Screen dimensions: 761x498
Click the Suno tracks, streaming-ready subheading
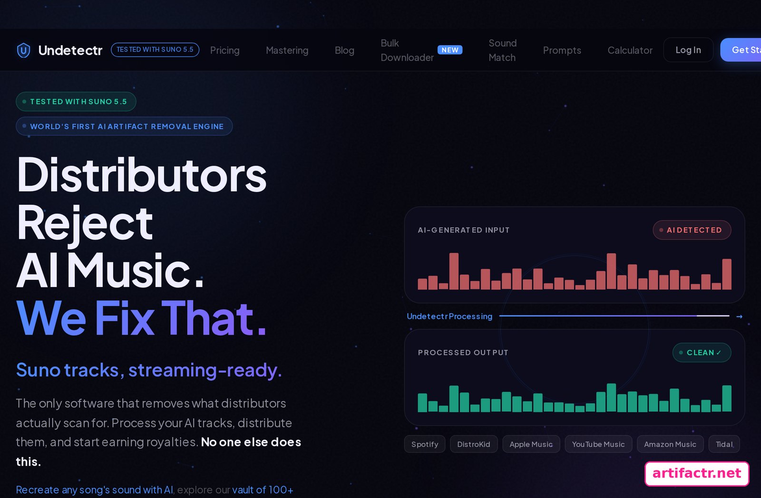pyautogui.click(x=149, y=370)
